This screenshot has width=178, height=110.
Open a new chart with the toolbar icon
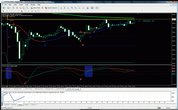point(3,8)
